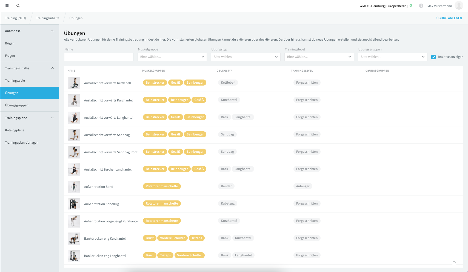The width and height of the screenshot is (468, 272).
Task: Click Bank tag in Bankdrücken eng Langhantel row
Action: (x=225, y=255)
